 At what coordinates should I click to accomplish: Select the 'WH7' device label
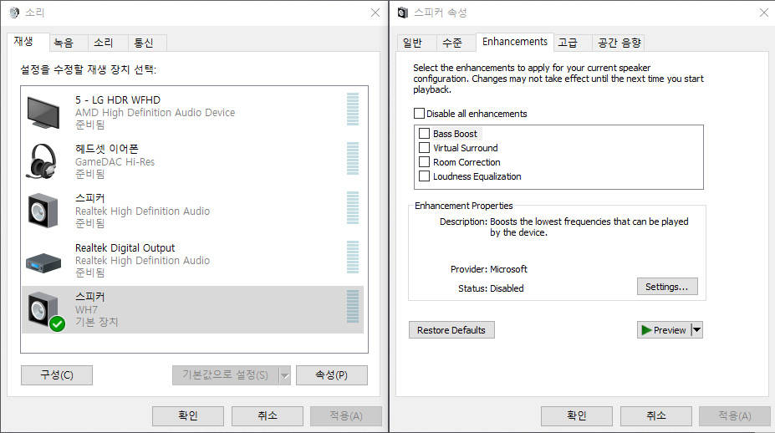tap(86, 310)
